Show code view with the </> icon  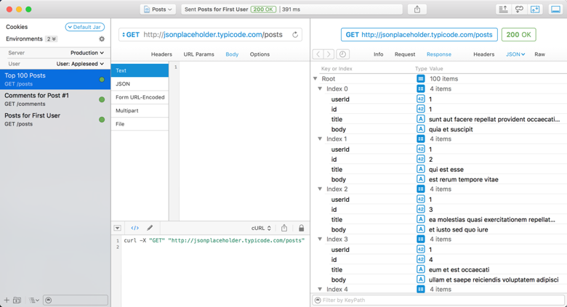coord(134,228)
